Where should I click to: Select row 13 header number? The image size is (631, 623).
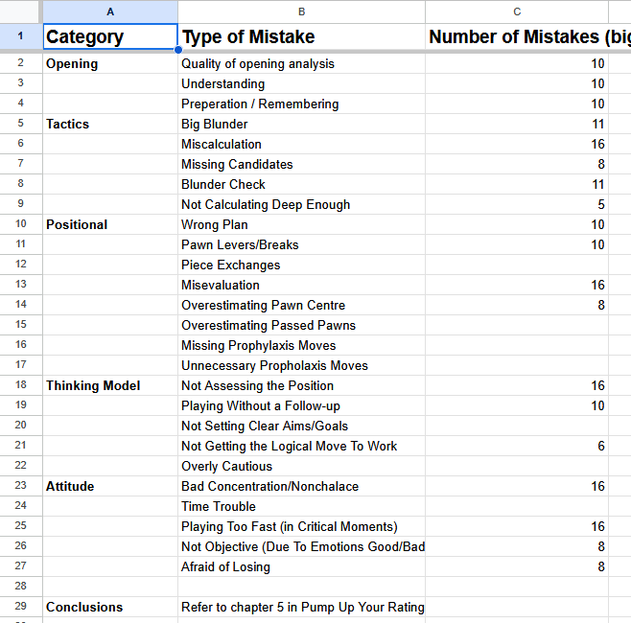[x=21, y=285]
